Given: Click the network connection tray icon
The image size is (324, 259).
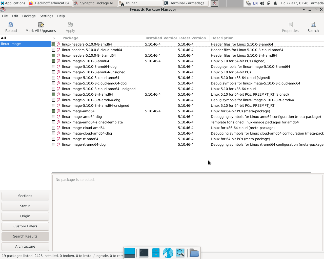Looking at the screenshot, I should (x=249, y=3).
